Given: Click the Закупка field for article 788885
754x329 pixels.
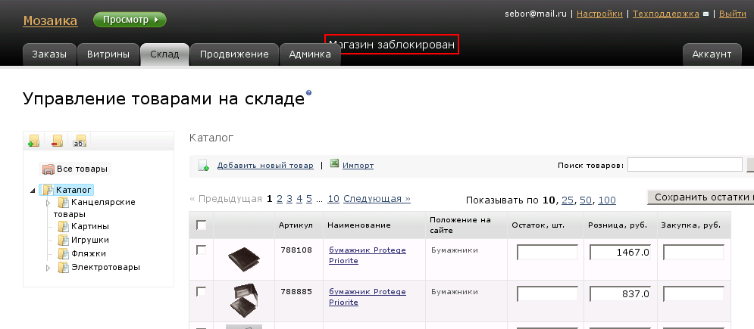Looking at the screenshot, I should [694, 293].
